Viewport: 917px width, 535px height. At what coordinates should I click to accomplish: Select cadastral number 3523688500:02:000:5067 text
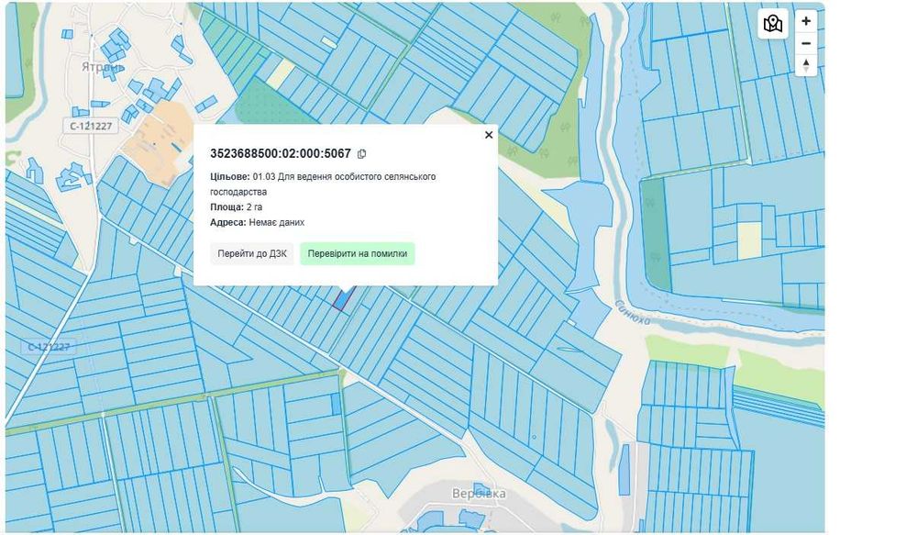(280, 153)
